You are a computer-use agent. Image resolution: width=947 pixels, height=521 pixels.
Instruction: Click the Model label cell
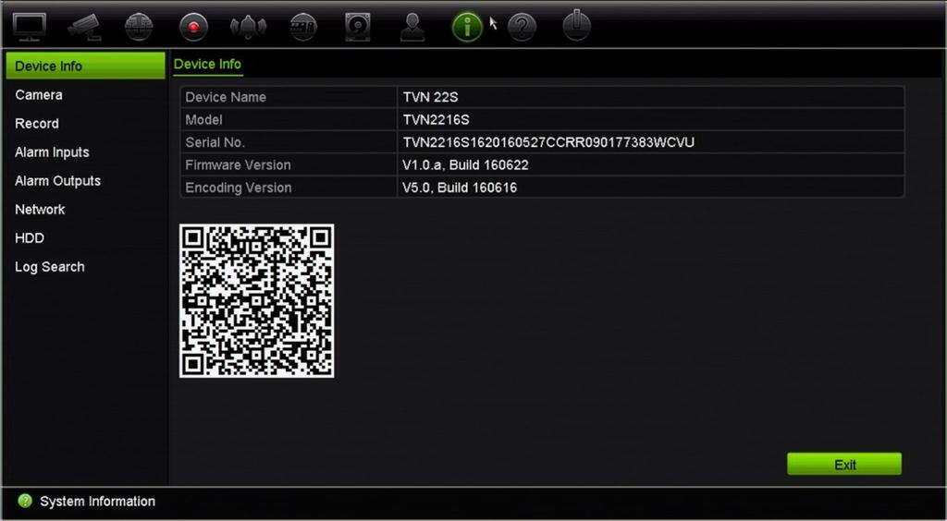pyautogui.click(x=289, y=120)
